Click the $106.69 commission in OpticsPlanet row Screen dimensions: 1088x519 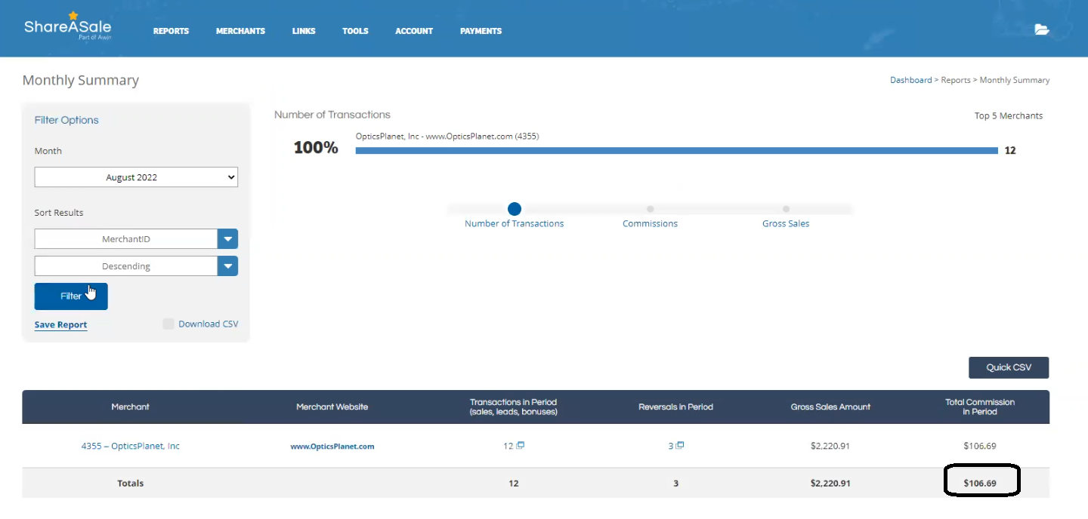coord(980,446)
